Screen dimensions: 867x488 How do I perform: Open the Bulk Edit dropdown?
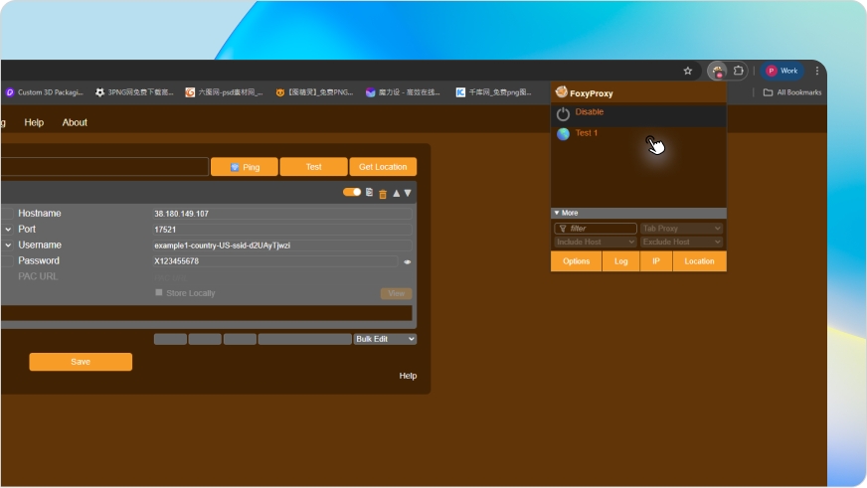(x=385, y=339)
